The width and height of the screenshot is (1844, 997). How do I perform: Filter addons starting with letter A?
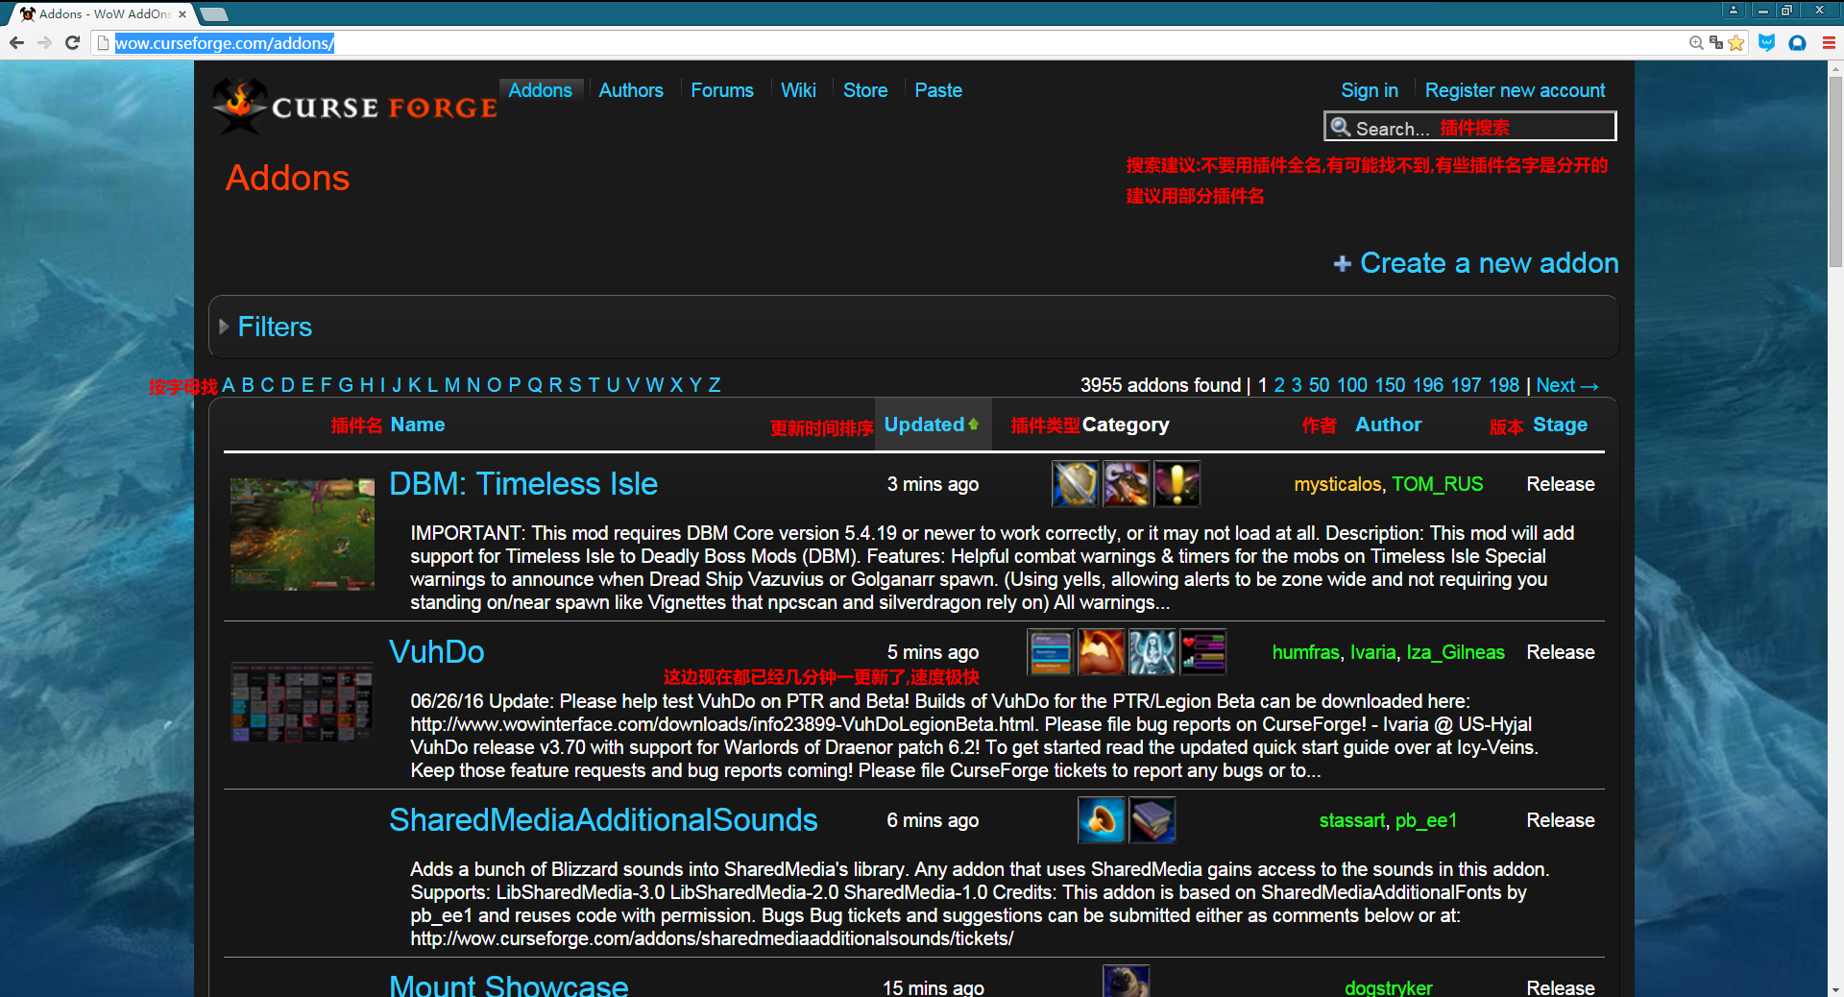pos(229,385)
